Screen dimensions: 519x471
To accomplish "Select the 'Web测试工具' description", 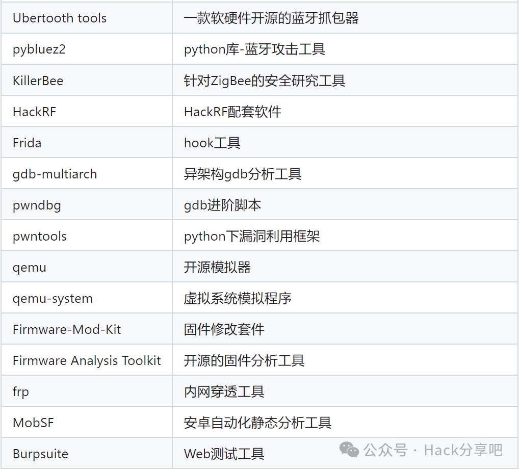I will point(224,454).
